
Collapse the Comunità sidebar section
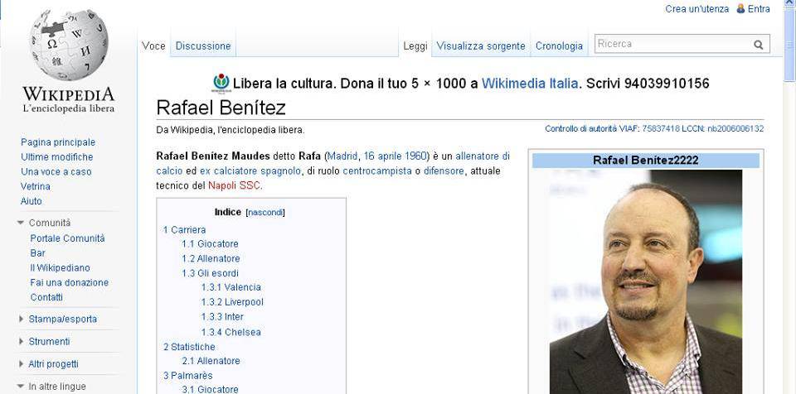coord(20,223)
